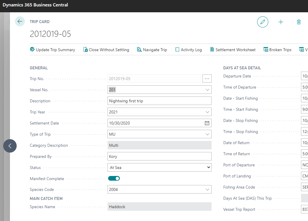This screenshot has width=308, height=221.
Task: Click inside the Prepared By field
Action: (x=159, y=156)
